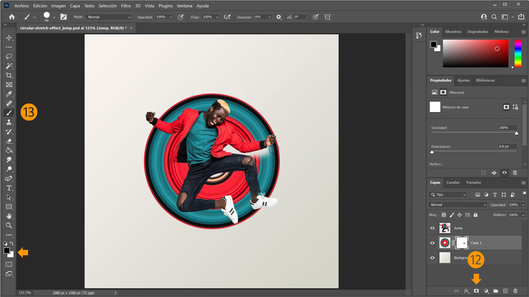This screenshot has width=529, height=297.
Task: Create new adjustment layer icon
Action: (486, 291)
